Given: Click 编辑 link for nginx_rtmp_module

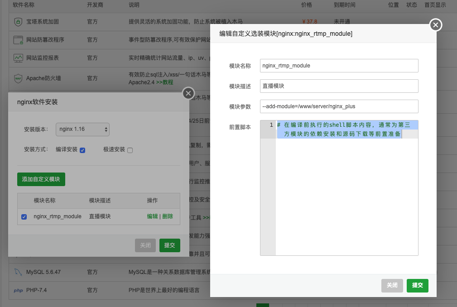Looking at the screenshot, I should [152, 216].
